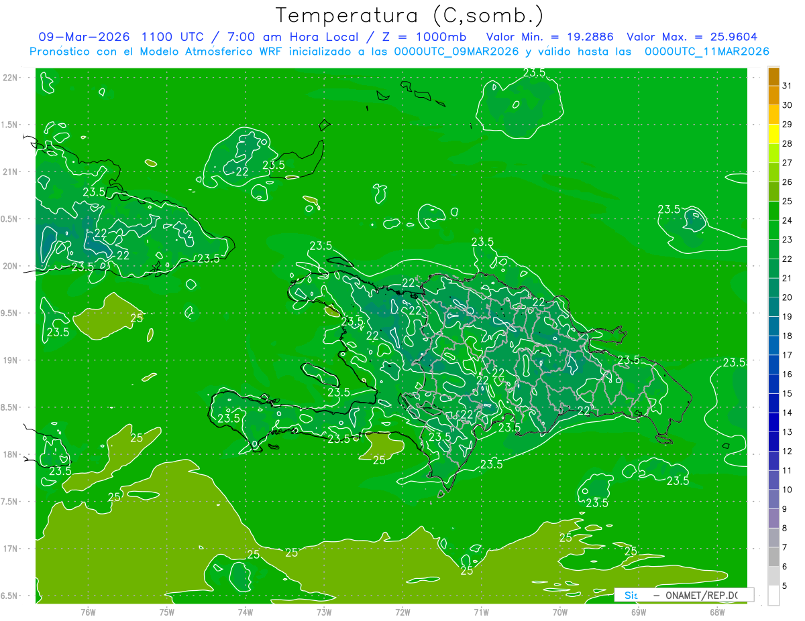Click the '26' value on the color scale
This screenshot has height=621, width=805.
(x=787, y=182)
